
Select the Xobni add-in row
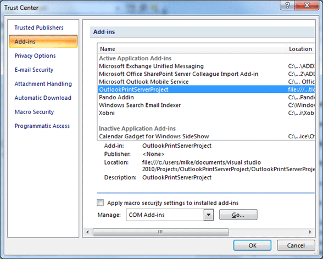tap(206, 113)
